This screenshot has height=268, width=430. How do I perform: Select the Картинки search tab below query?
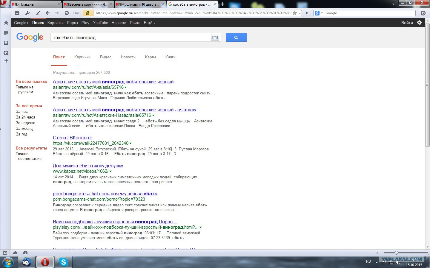[x=82, y=57]
